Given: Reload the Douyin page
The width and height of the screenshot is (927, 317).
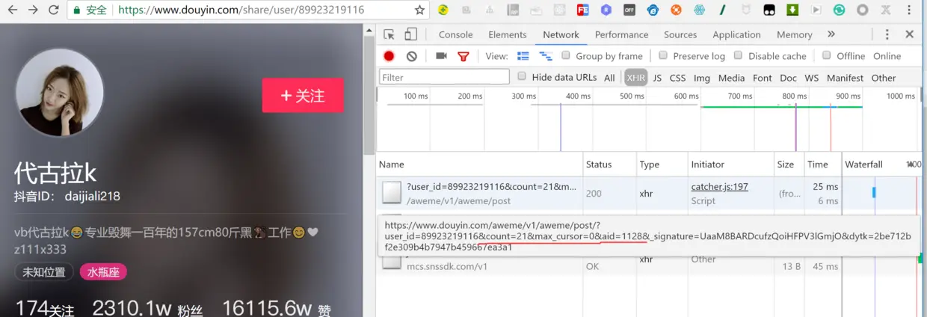Looking at the screenshot, I should (x=54, y=10).
